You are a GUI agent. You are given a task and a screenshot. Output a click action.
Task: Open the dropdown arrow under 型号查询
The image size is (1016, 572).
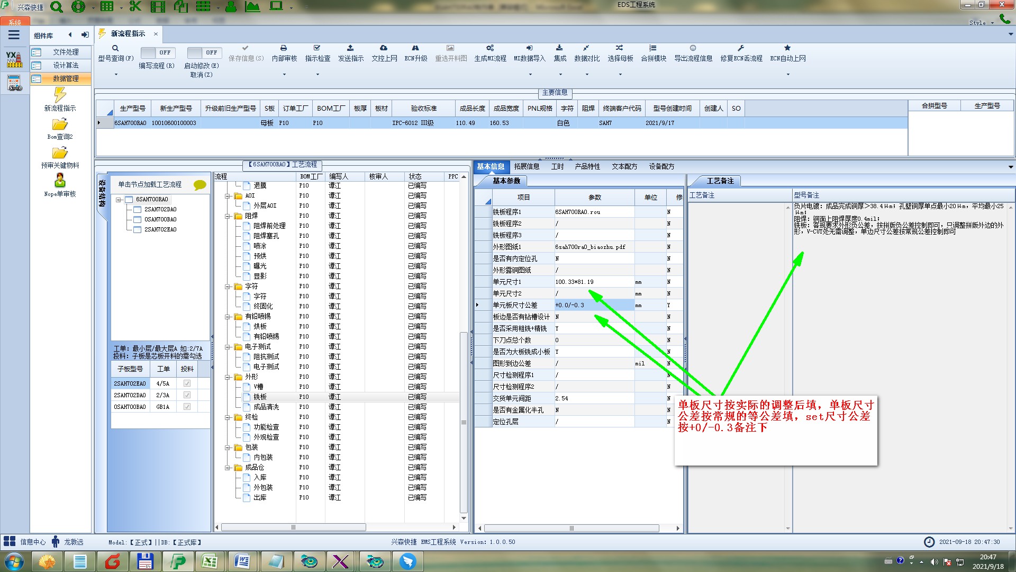pyautogui.click(x=116, y=74)
